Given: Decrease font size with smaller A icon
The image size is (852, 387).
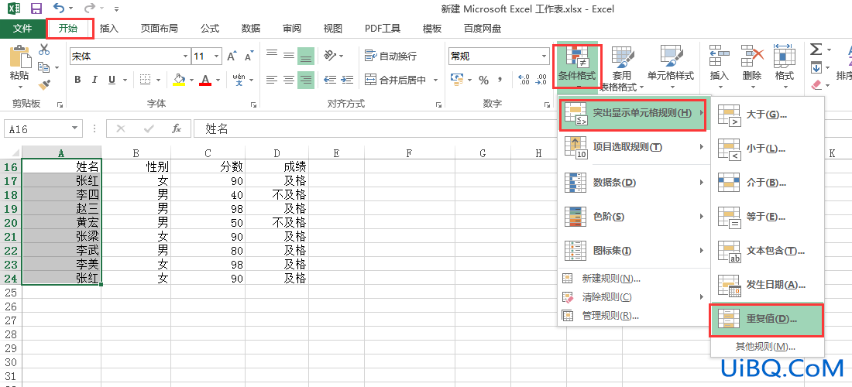Looking at the screenshot, I should tap(249, 56).
